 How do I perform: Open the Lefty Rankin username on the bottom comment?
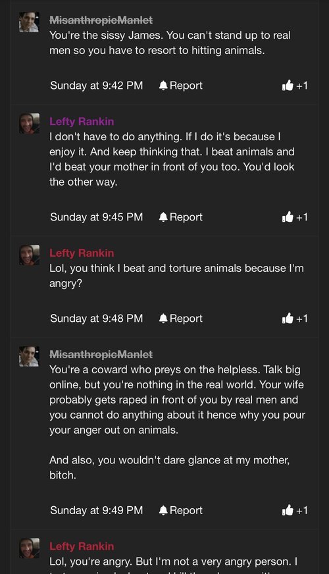point(82,546)
